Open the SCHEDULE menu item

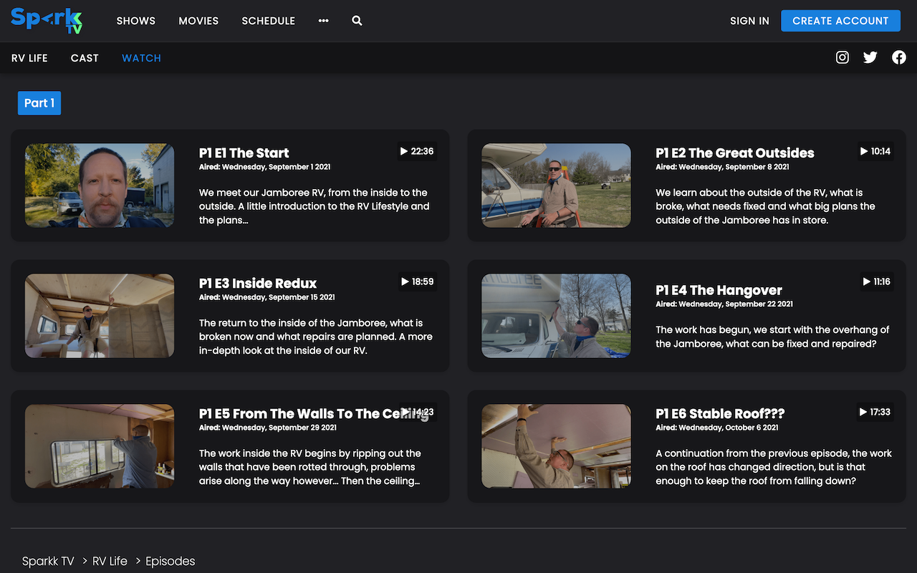[x=268, y=21]
